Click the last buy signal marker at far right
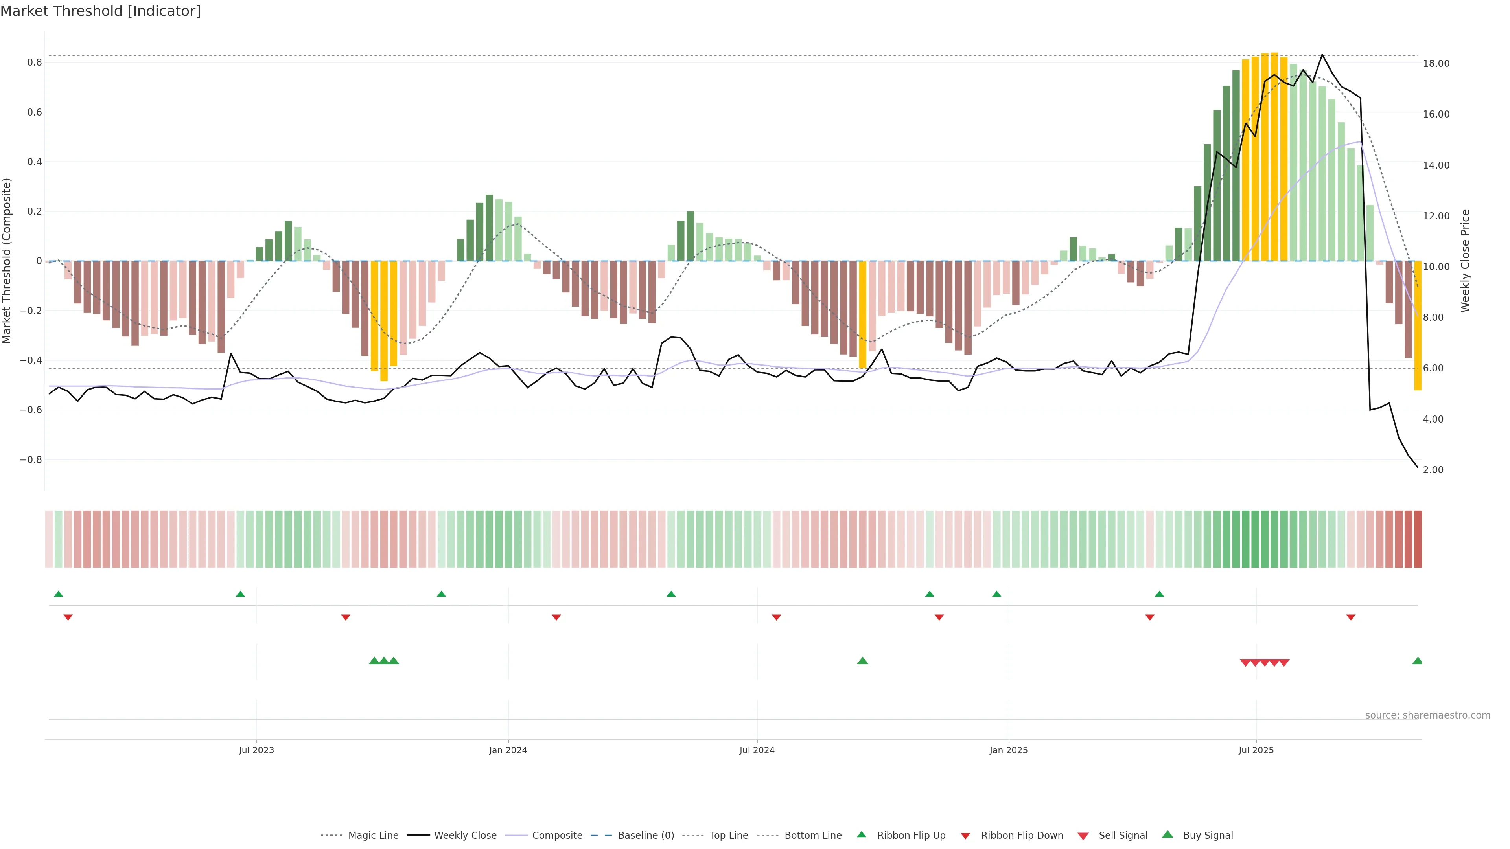The height and width of the screenshot is (849, 1510). 1417,661
